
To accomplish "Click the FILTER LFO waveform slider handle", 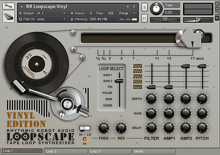I will click(151, 87).
